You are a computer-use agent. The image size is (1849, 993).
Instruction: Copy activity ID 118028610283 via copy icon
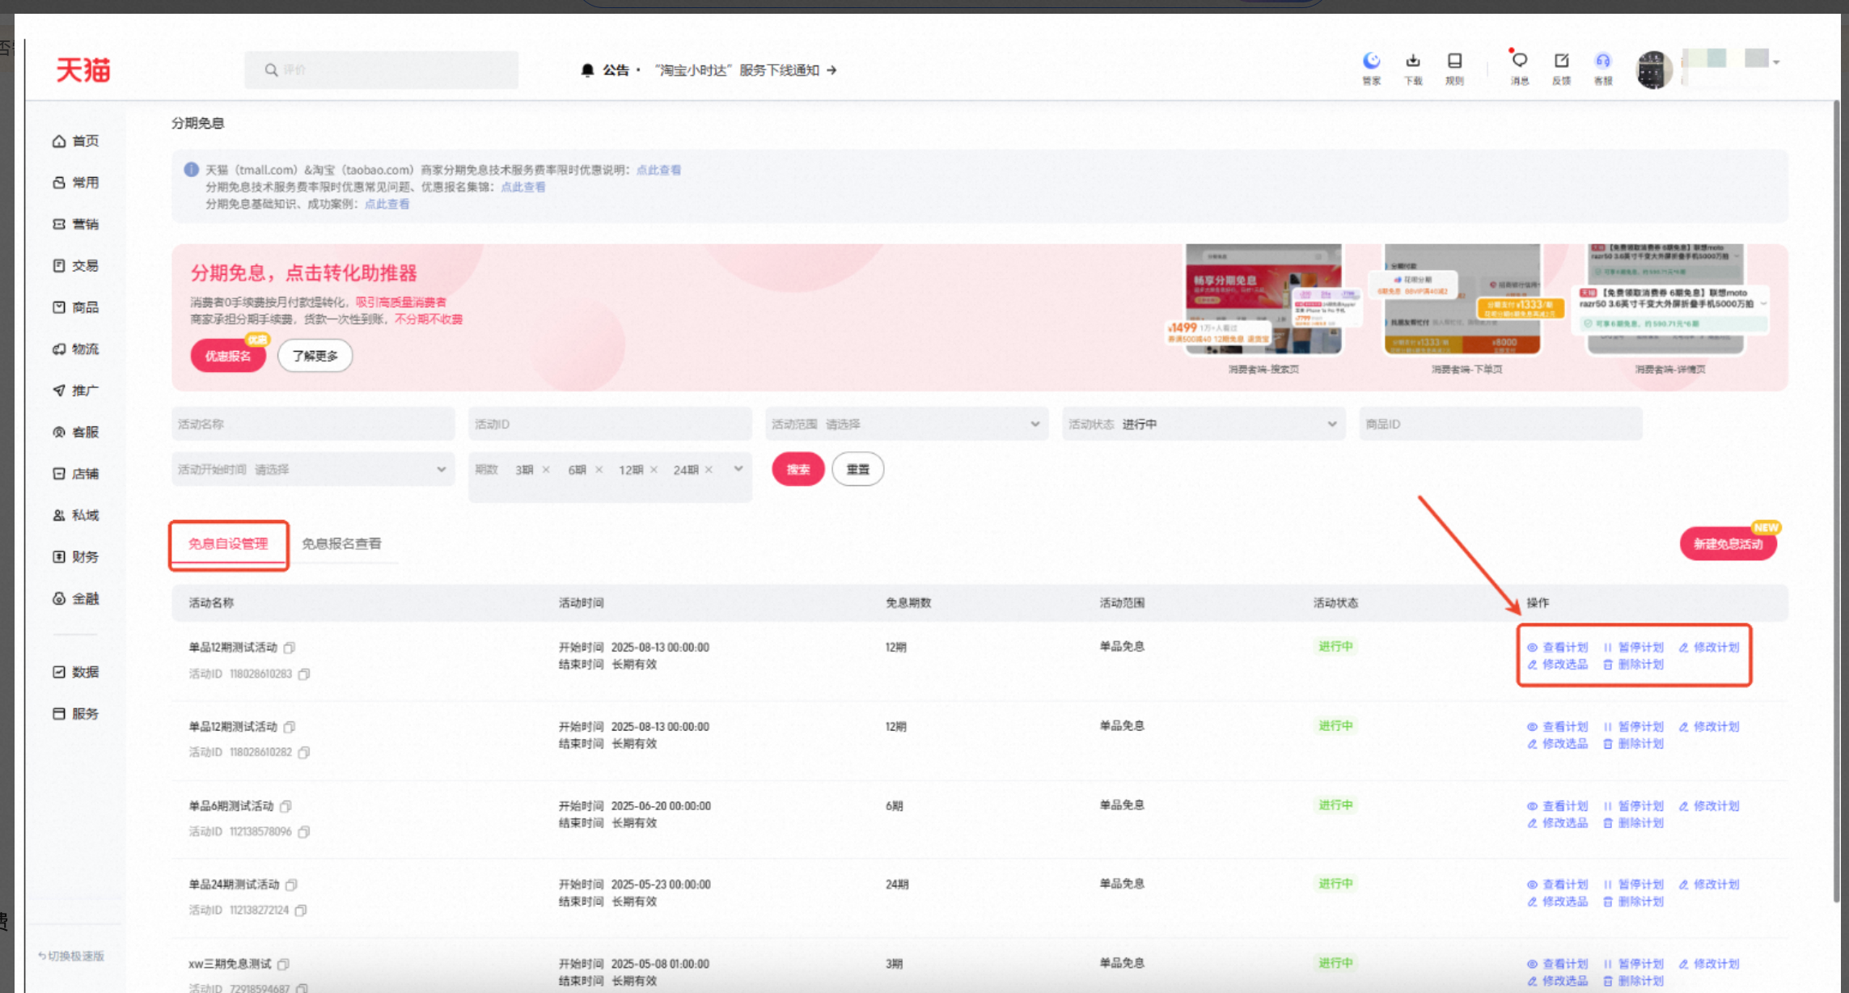point(304,674)
